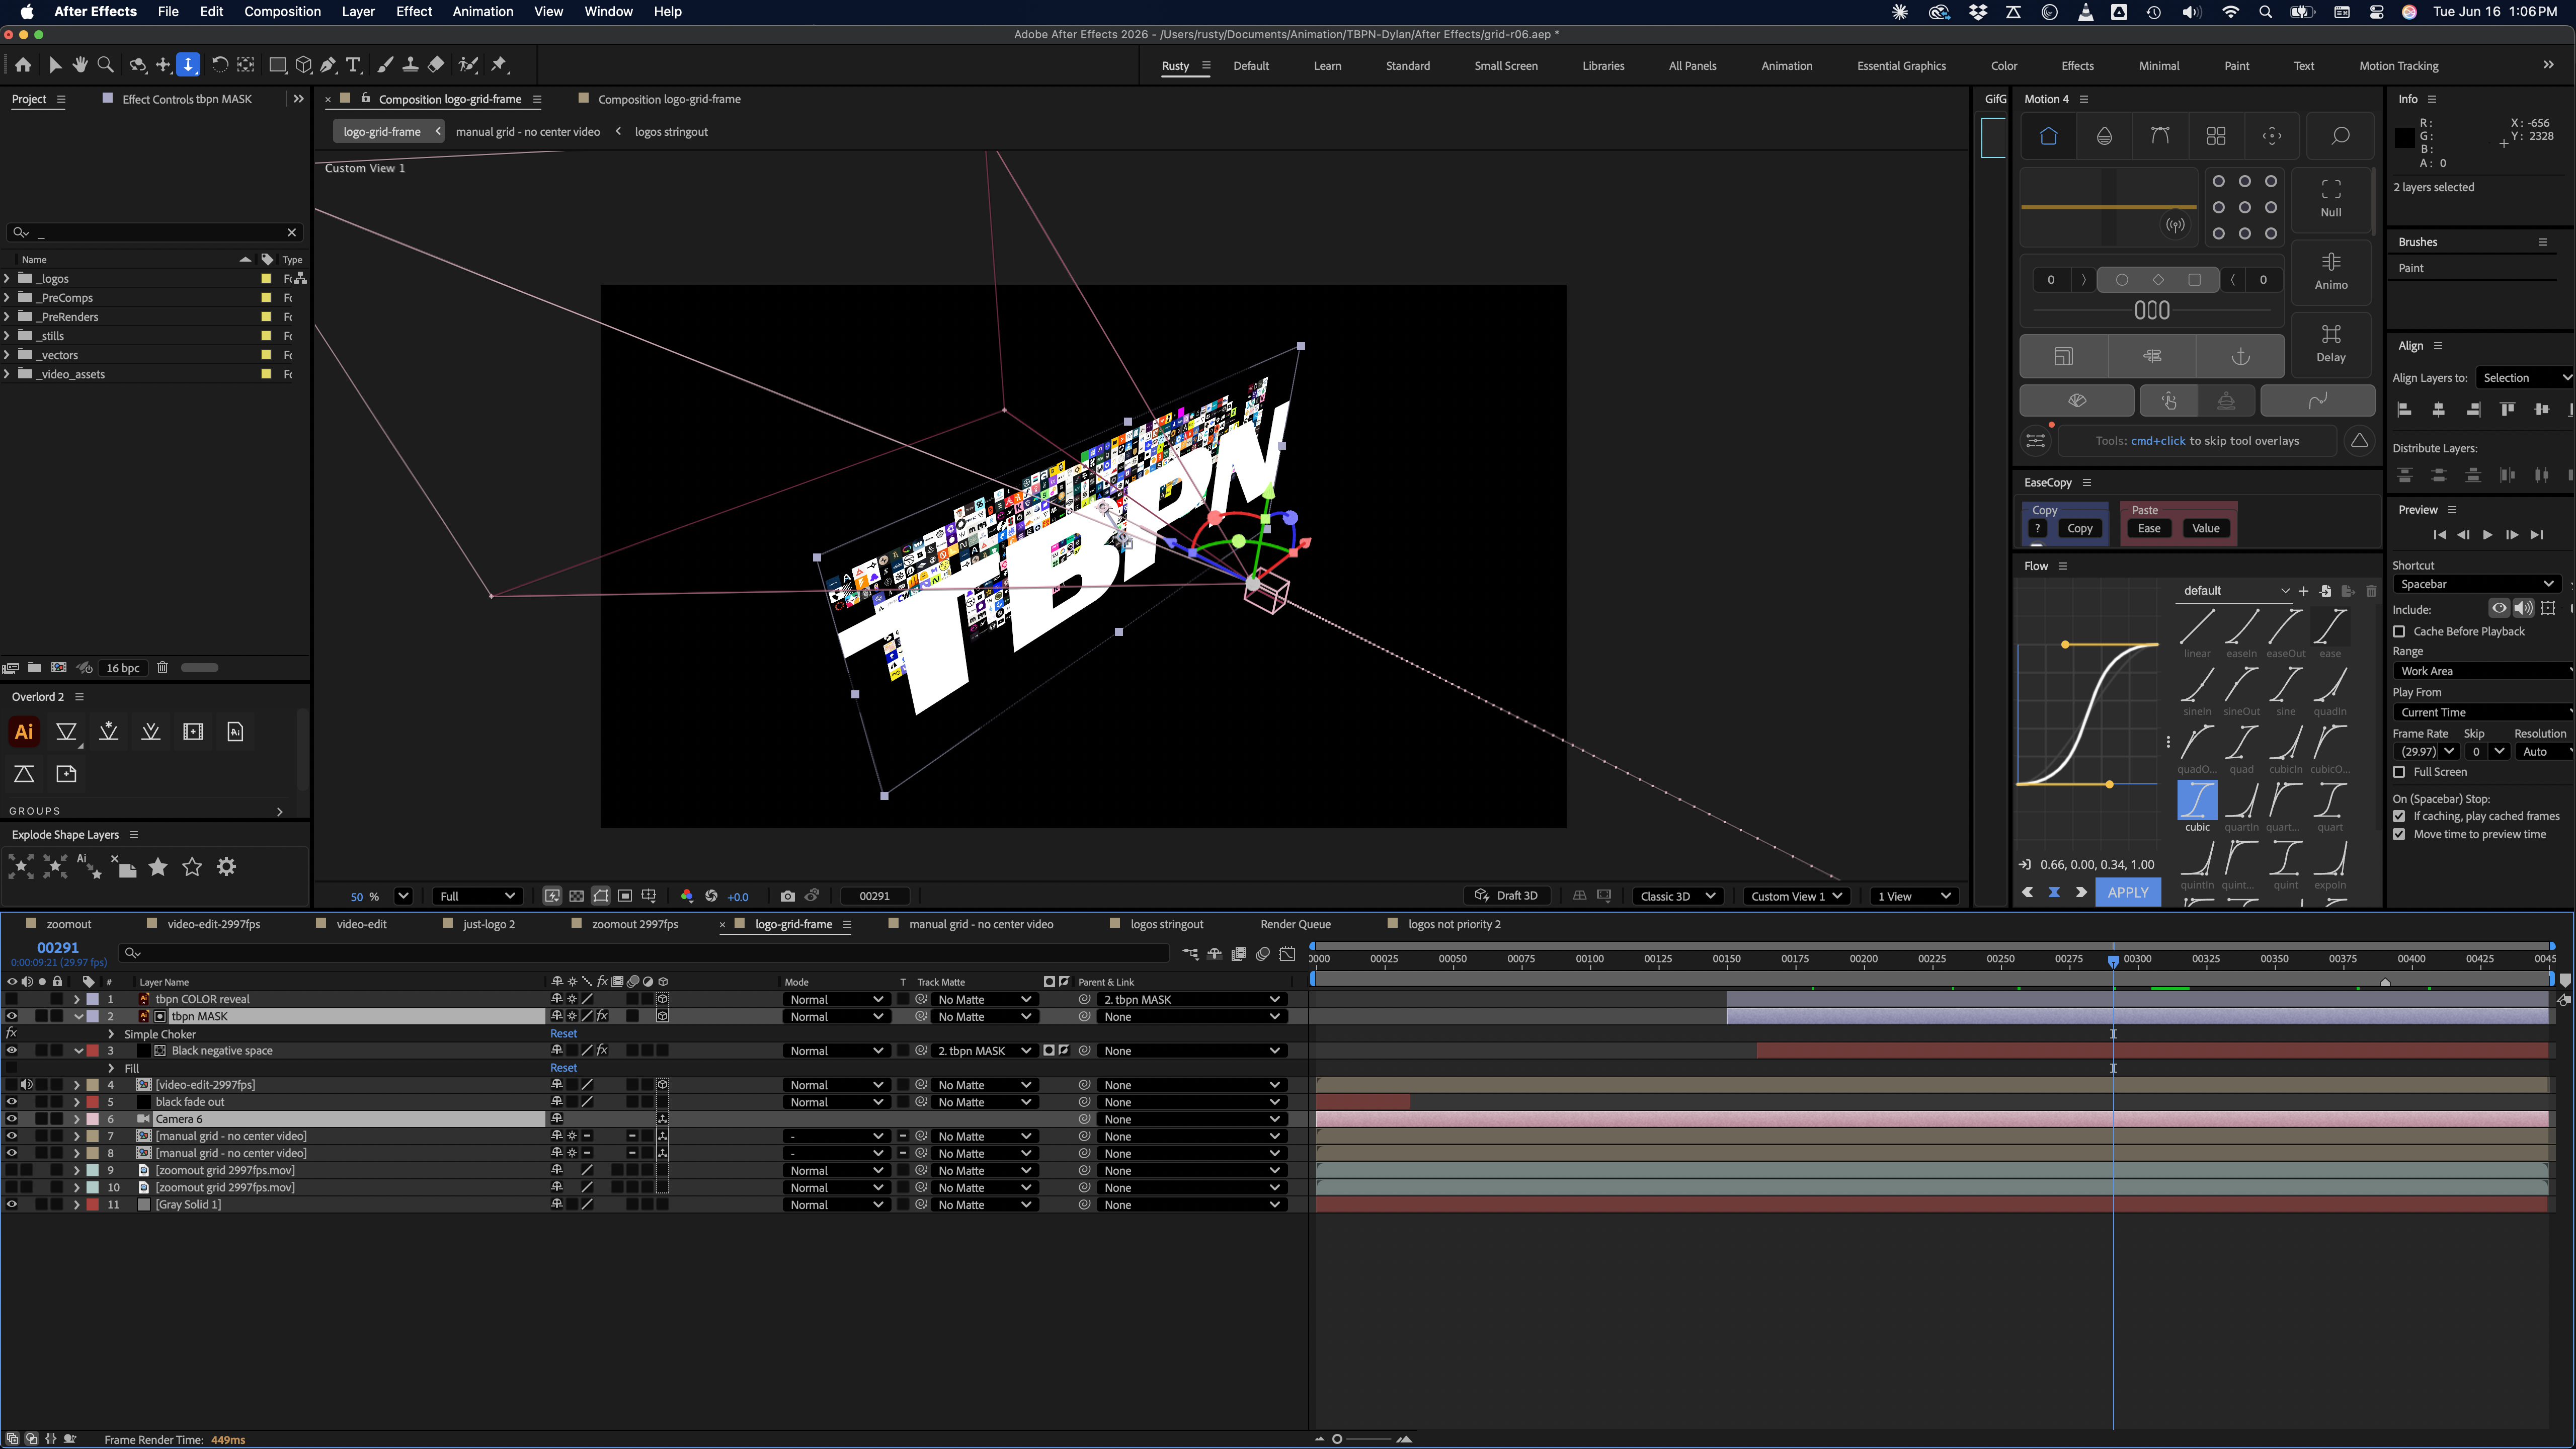Open macOS Spotlight search icon

[x=2265, y=12]
